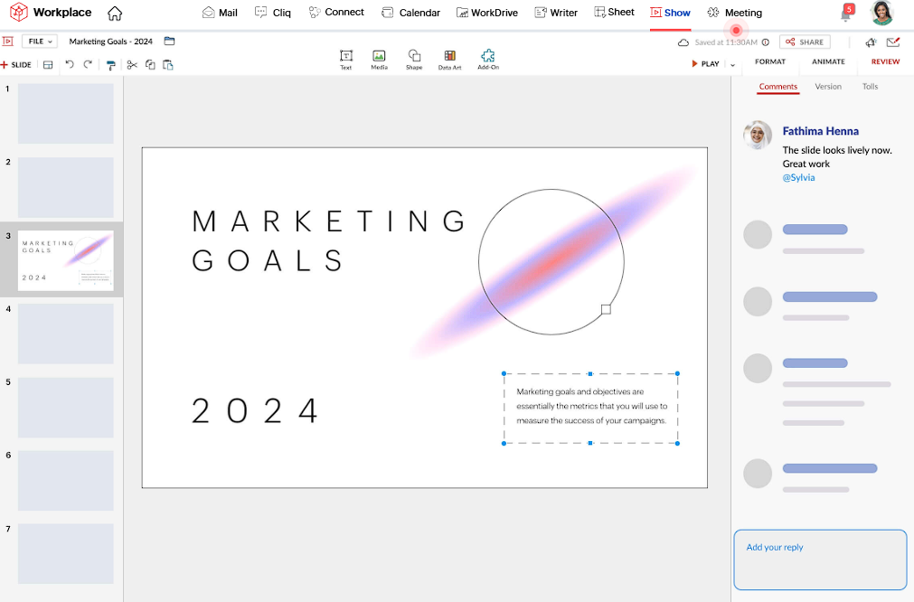Screen dimensions: 914x602
Task: Click the folder icon beside presentation title
Action: (x=169, y=42)
